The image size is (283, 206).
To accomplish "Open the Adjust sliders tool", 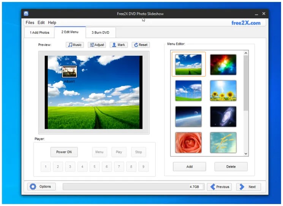I will (97, 45).
